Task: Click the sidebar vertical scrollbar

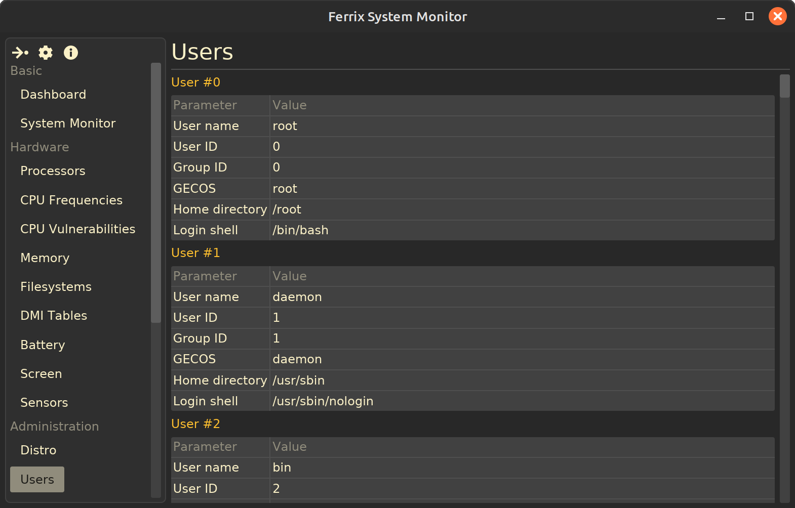Action: (156, 192)
